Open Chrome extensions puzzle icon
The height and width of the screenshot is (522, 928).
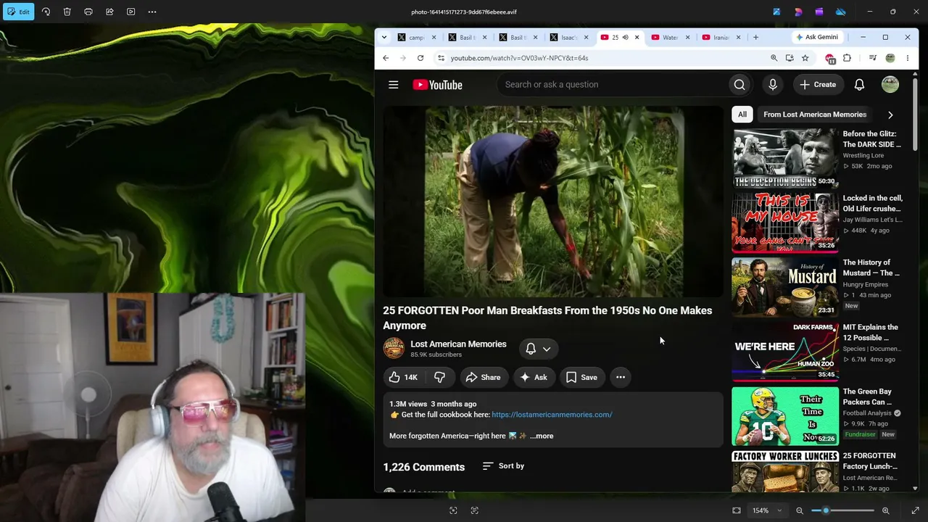click(847, 58)
